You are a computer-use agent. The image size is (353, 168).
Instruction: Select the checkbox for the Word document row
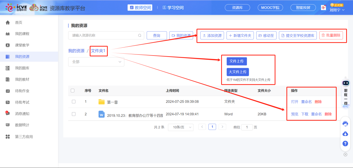[73, 114]
